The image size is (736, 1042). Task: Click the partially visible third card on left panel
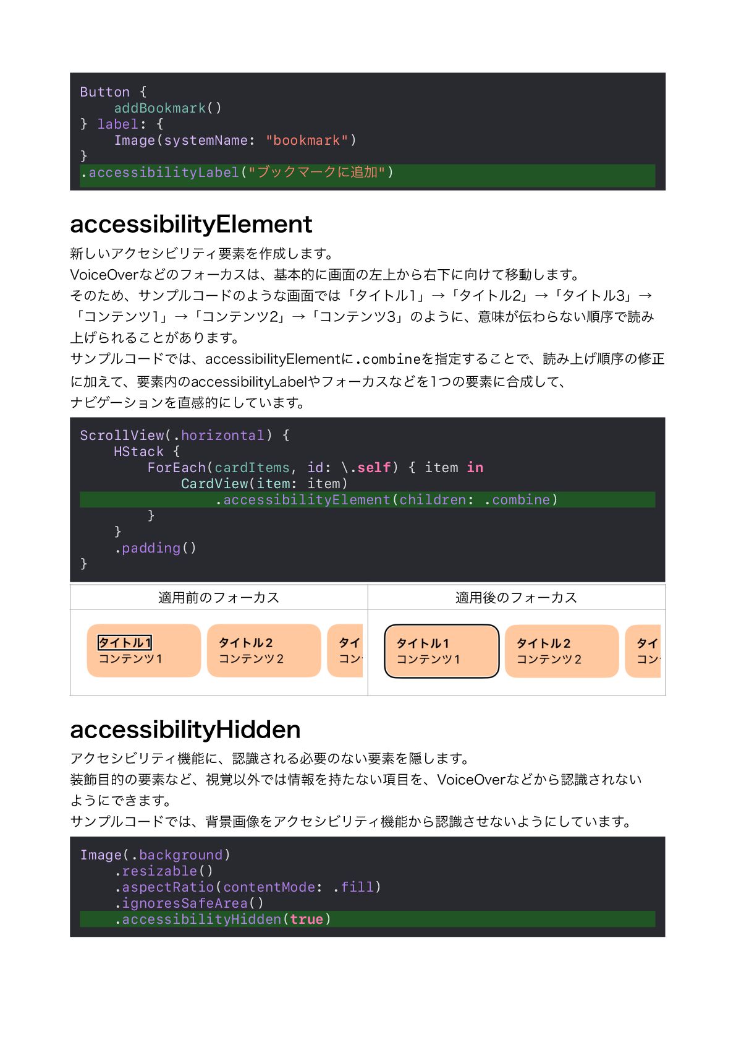(x=345, y=650)
